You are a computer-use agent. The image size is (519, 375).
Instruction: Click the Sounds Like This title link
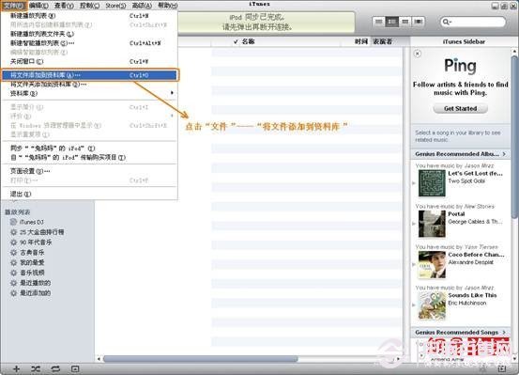coord(472,295)
